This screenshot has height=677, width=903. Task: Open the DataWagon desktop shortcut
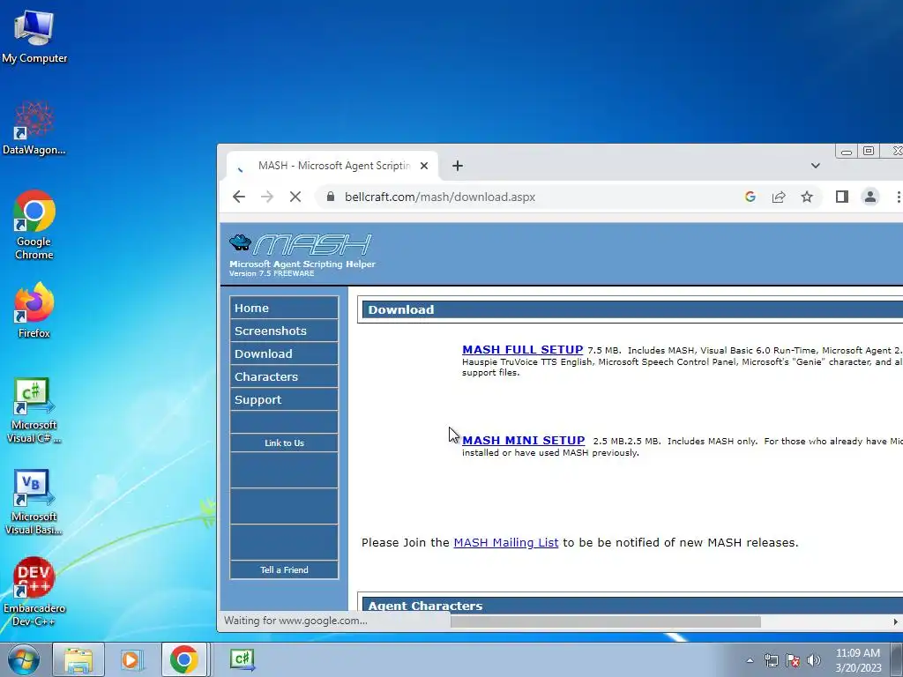pyautogui.click(x=34, y=128)
